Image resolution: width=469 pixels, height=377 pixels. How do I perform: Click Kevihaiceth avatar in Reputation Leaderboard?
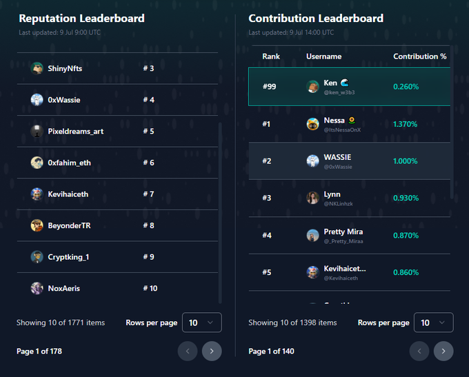pos(37,194)
